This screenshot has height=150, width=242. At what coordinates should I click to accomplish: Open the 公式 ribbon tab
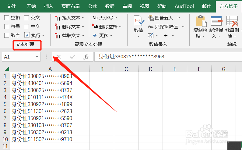93,6
